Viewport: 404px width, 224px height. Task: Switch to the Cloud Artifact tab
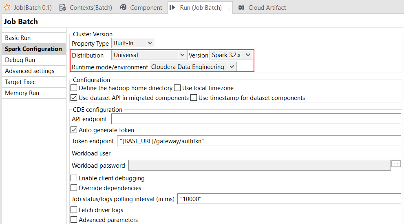267,7
